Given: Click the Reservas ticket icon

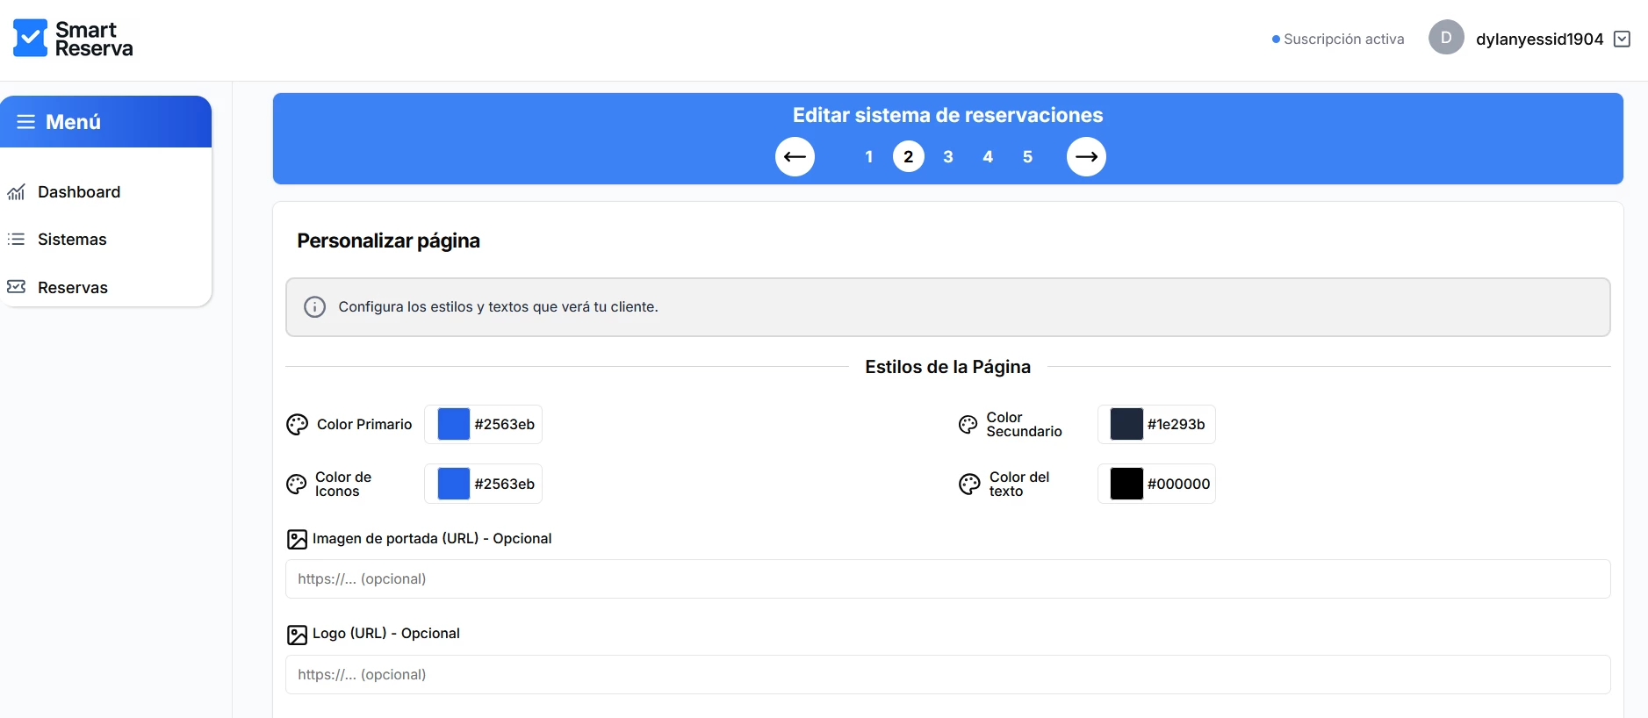Looking at the screenshot, I should [16, 287].
